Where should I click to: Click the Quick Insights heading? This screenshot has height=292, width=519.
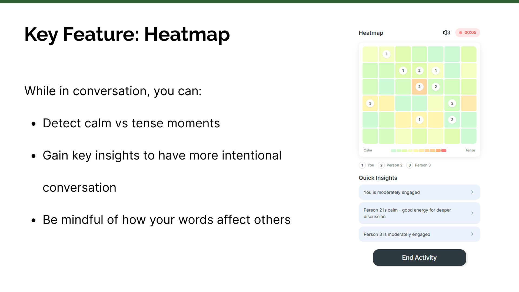(378, 178)
